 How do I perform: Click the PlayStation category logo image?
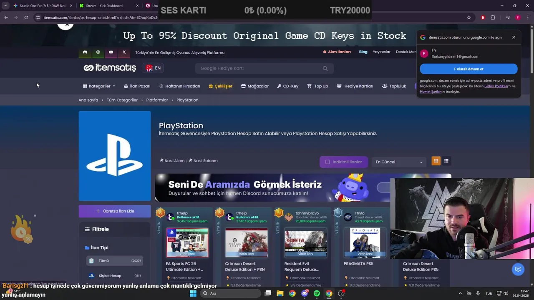(x=115, y=156)
